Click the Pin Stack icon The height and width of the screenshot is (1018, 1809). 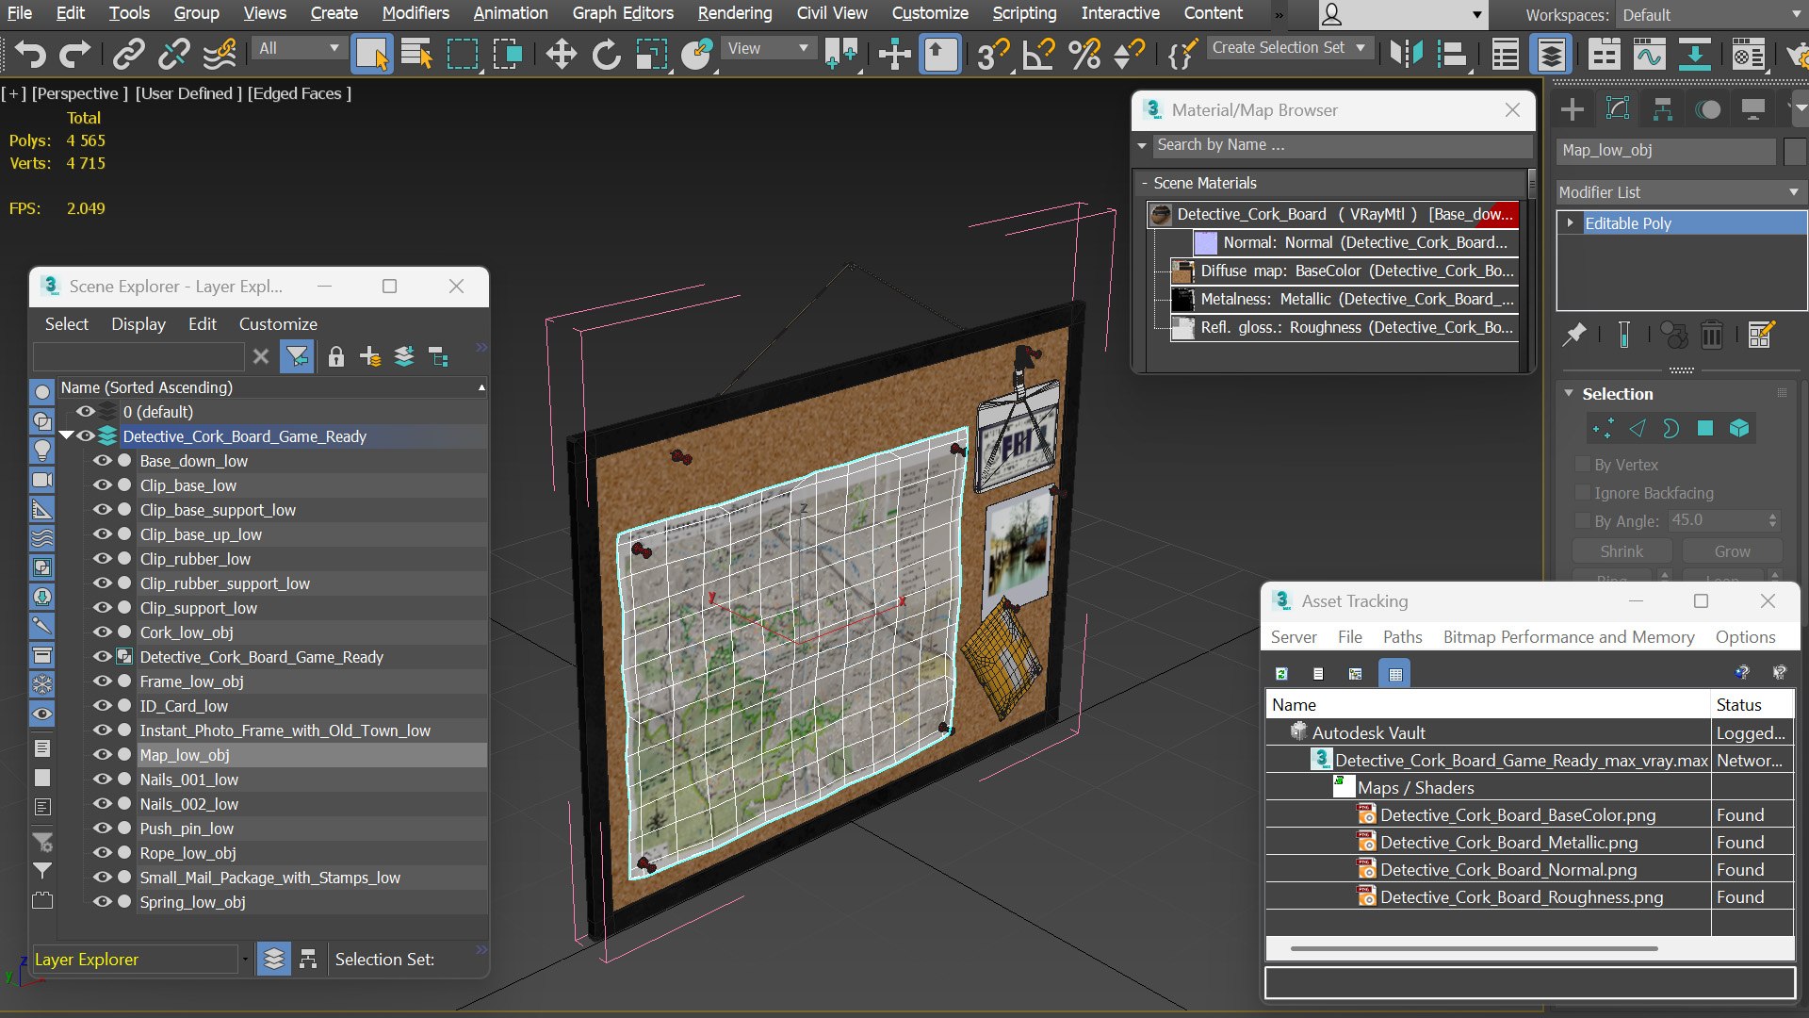pos(1574,334)
